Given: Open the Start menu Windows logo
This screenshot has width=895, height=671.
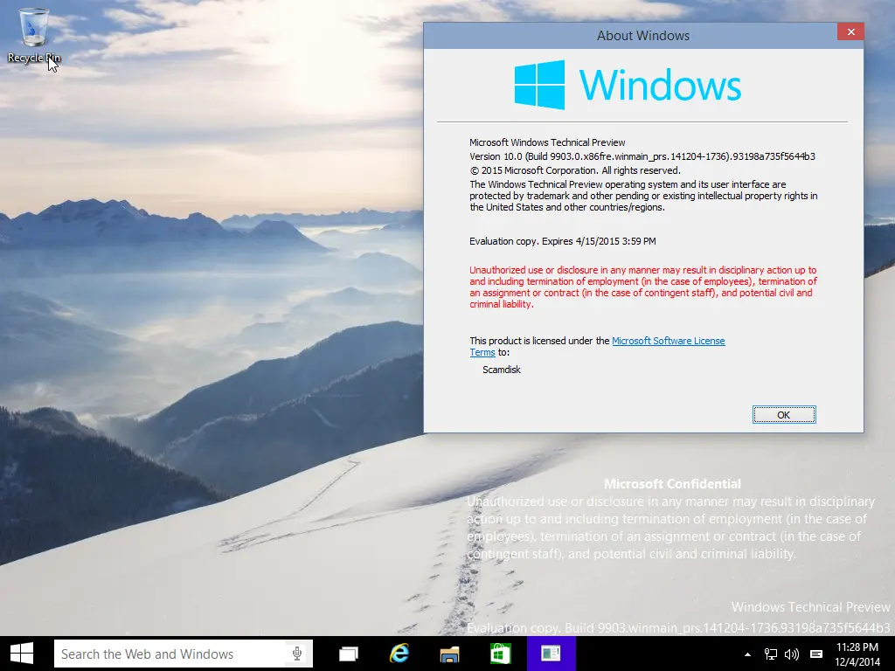Looking at the screenshot, I should click(x=22, y=654).
